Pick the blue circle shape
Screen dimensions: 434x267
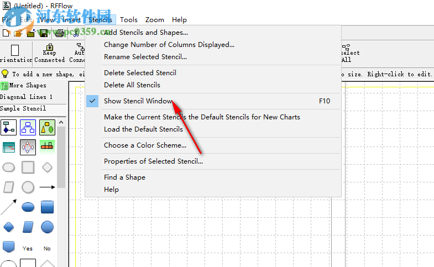pos(47,227)
